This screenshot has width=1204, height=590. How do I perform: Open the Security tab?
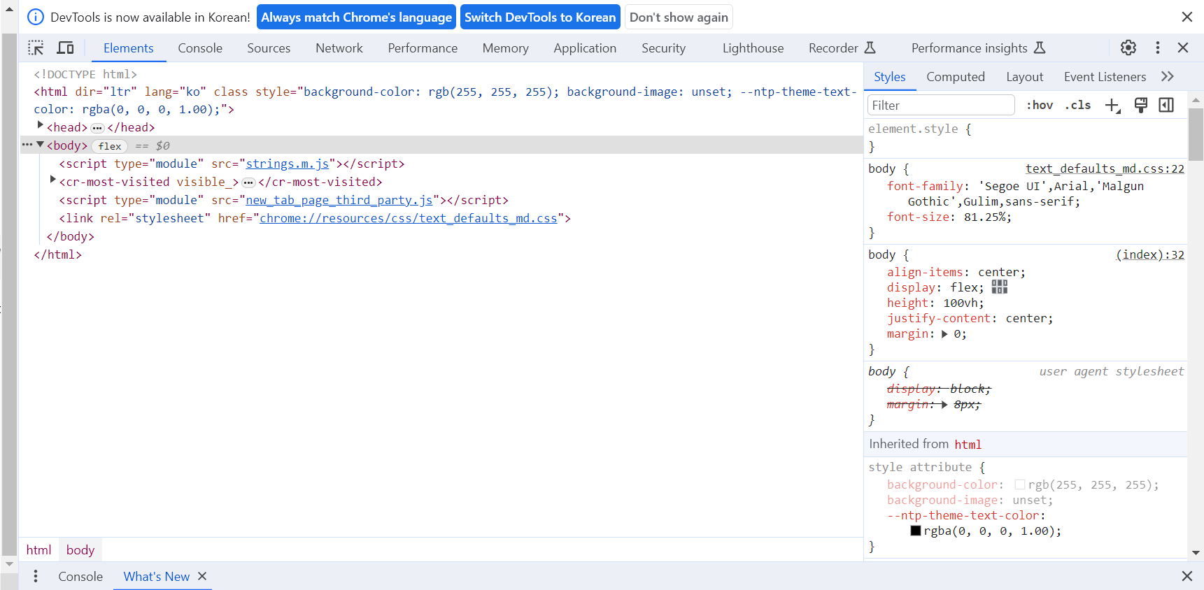click(x=663, y=48)
